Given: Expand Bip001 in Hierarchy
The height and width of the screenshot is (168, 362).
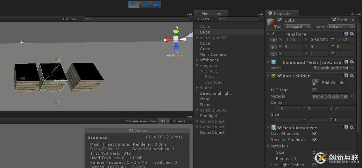Looking at the screenshot, I should (202, 71).
